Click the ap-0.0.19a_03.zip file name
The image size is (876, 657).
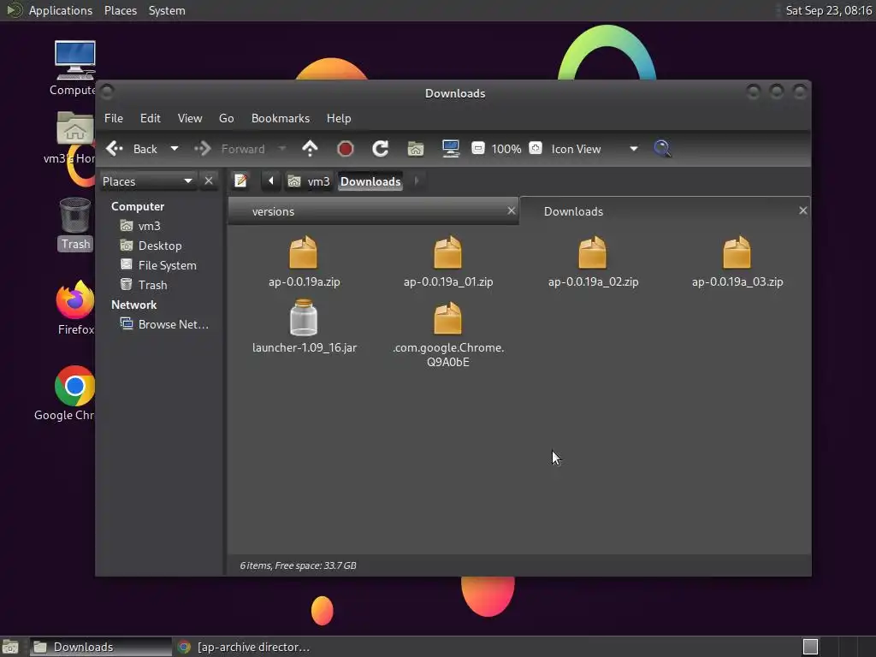coord(737,281)
